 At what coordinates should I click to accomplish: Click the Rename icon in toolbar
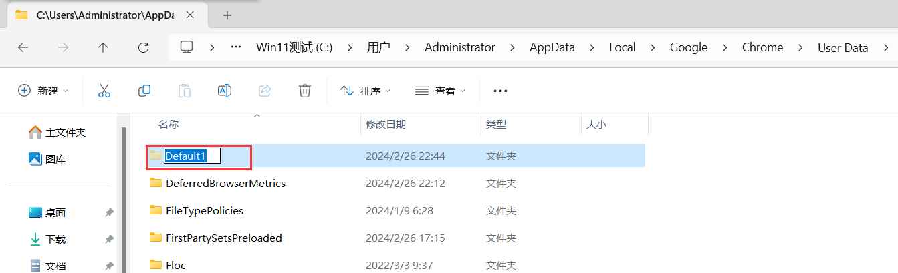click(x=225, y=91)
